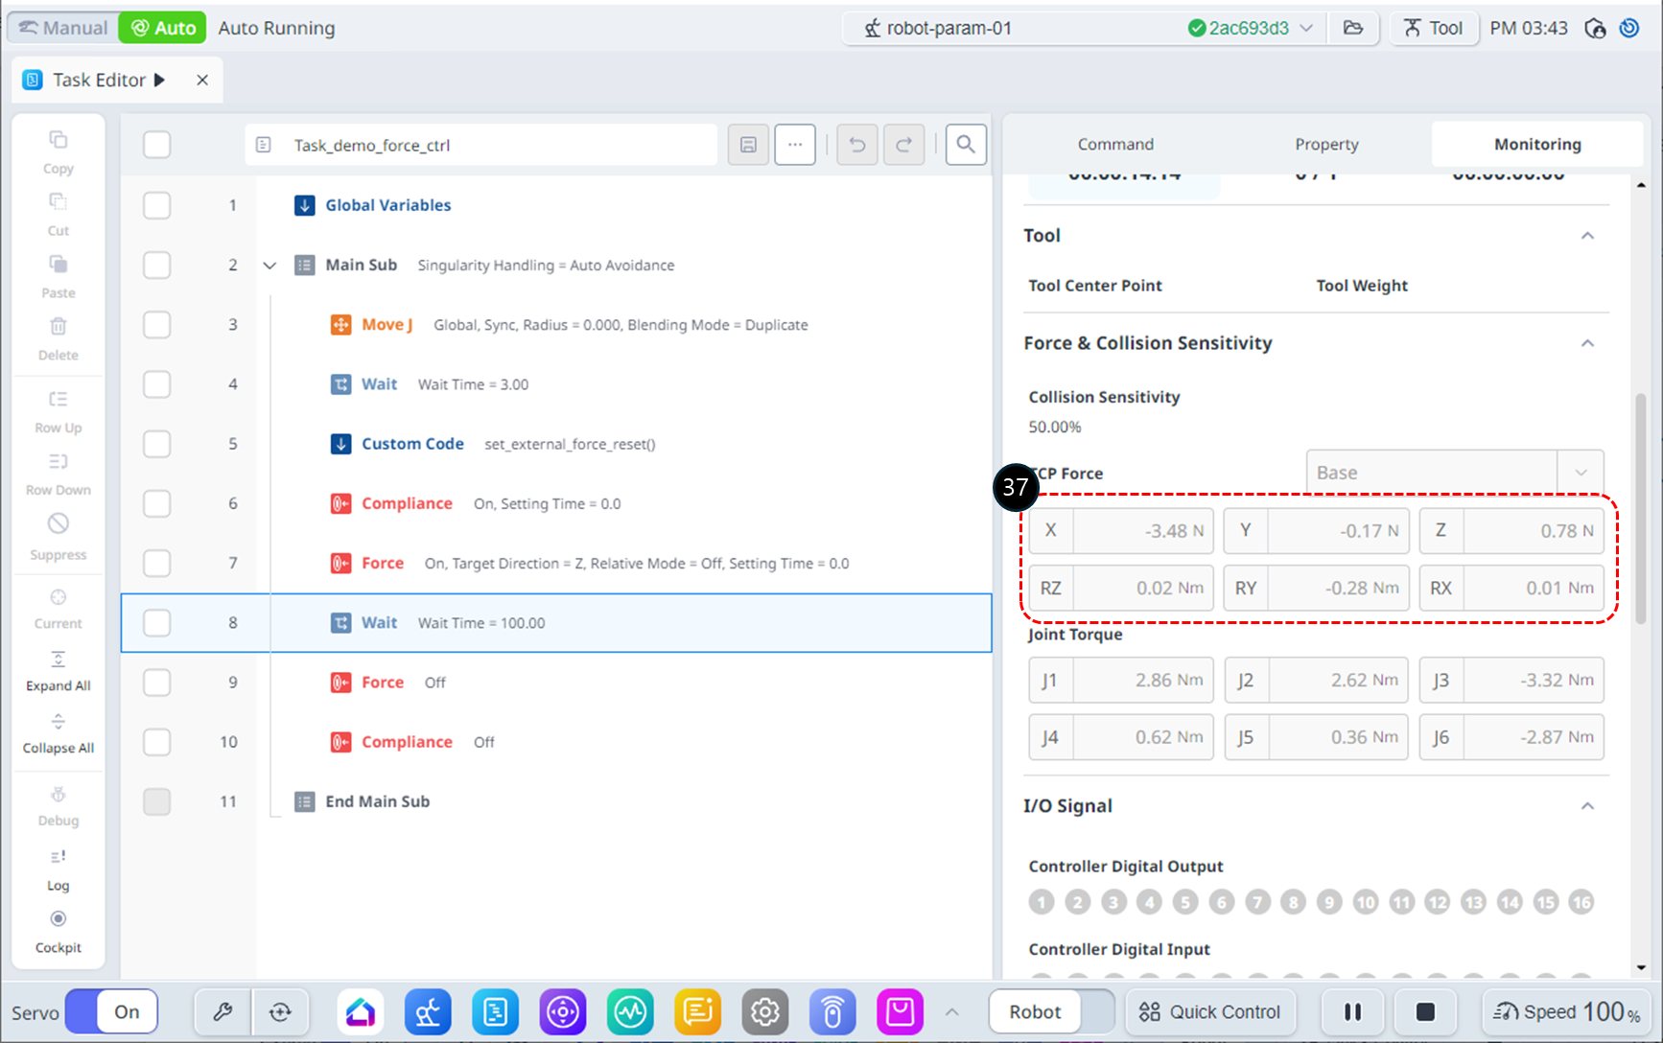This screenshot has width=1663, height=1043.
Task: Check the box for line 3 Move J
Action: [156, 325]
